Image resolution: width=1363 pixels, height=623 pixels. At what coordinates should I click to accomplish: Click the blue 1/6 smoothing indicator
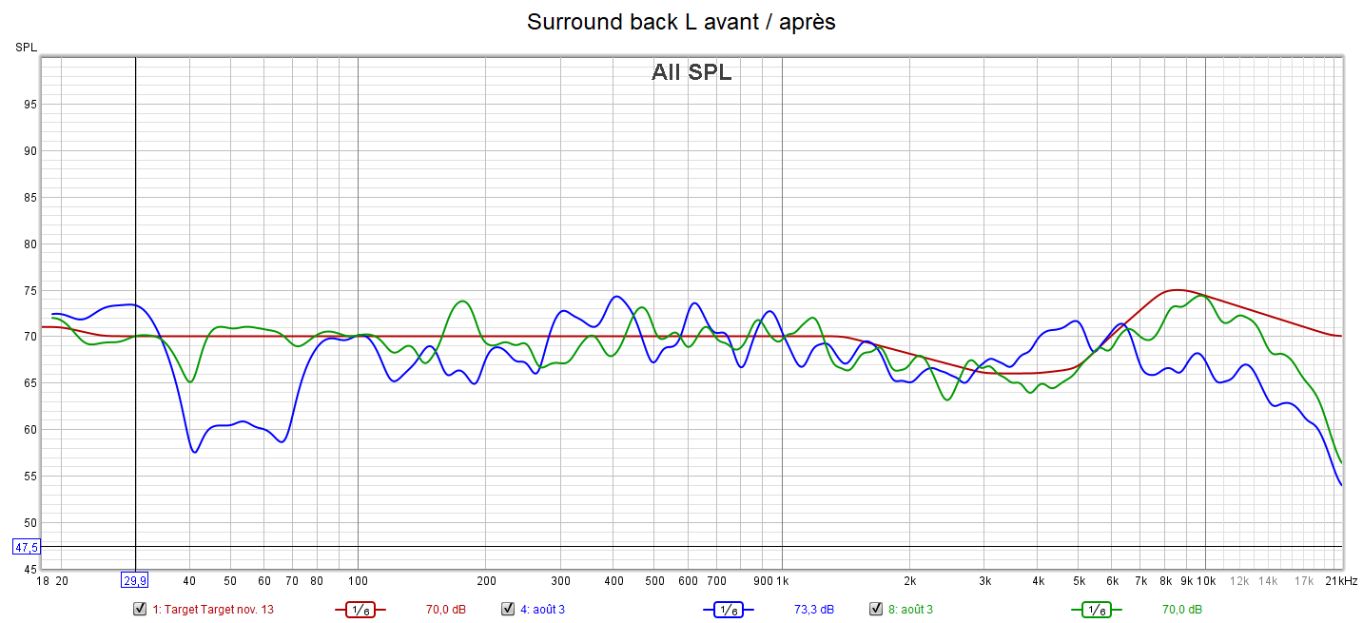point(729,610)
